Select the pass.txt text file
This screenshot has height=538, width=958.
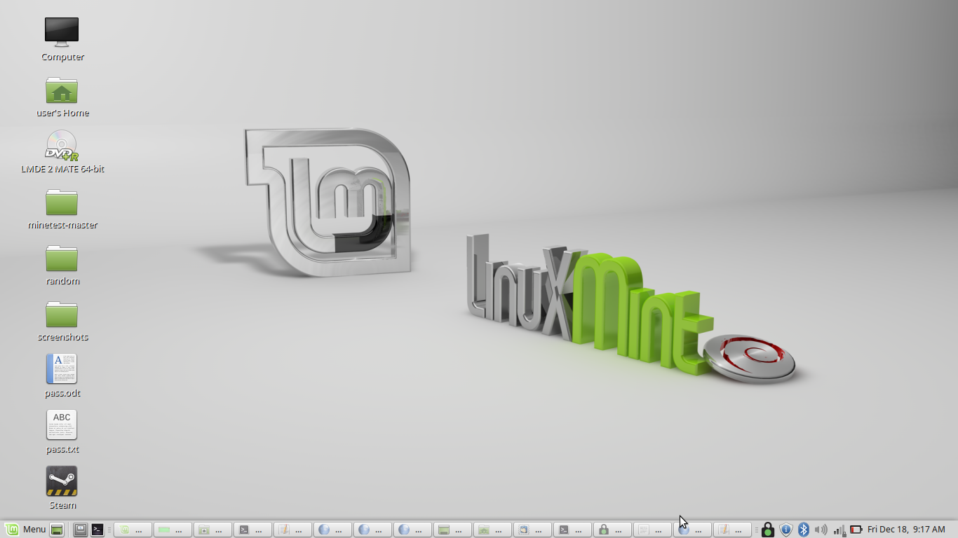click(62, 432)
